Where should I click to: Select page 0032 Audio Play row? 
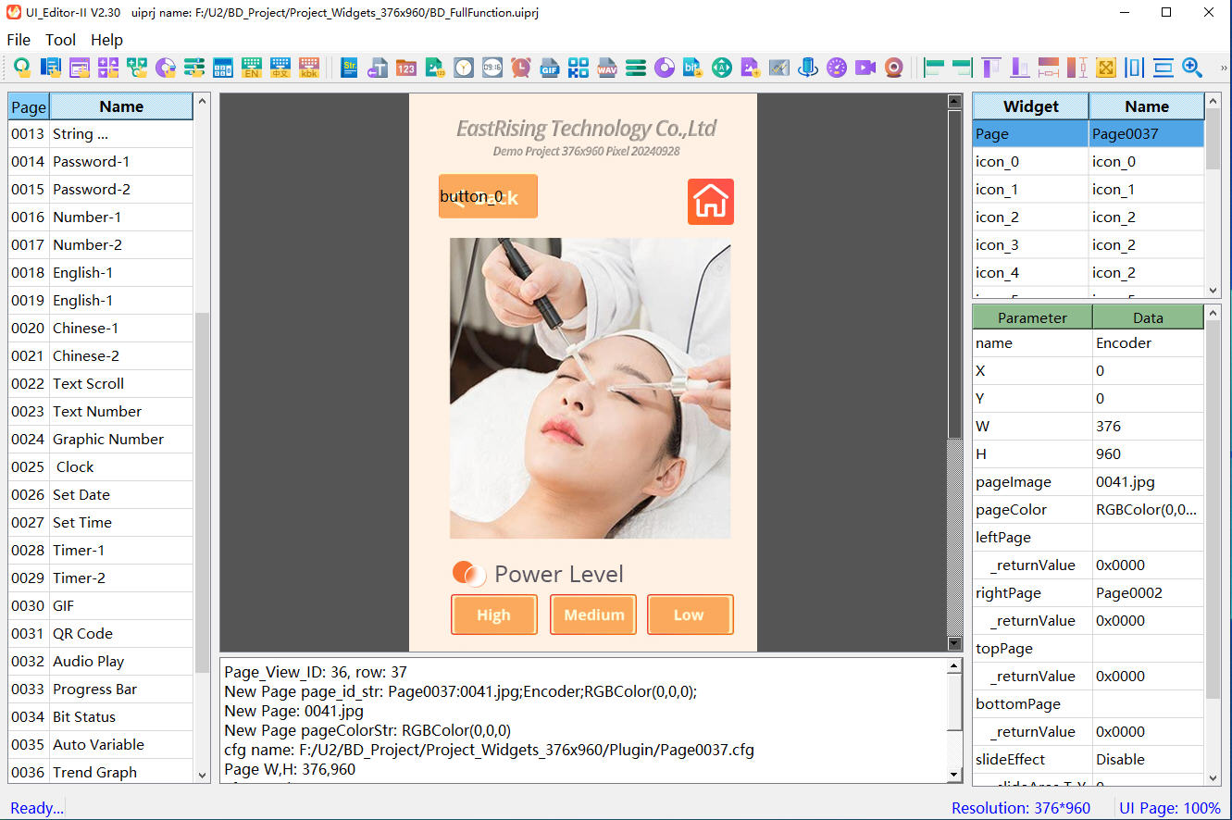101,661
